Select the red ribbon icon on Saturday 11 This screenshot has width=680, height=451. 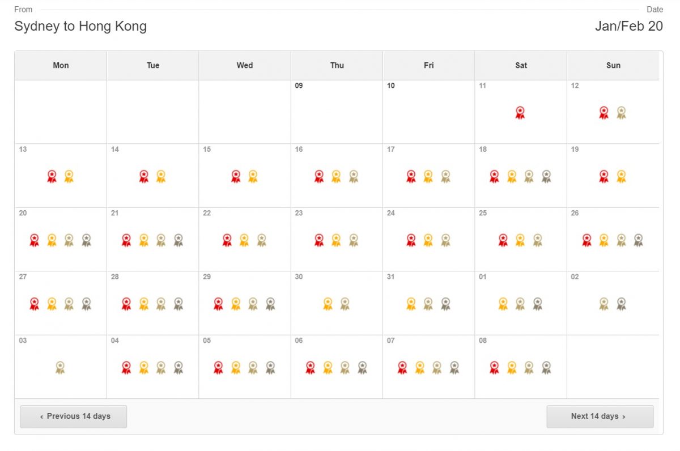[x=520, y=113]
